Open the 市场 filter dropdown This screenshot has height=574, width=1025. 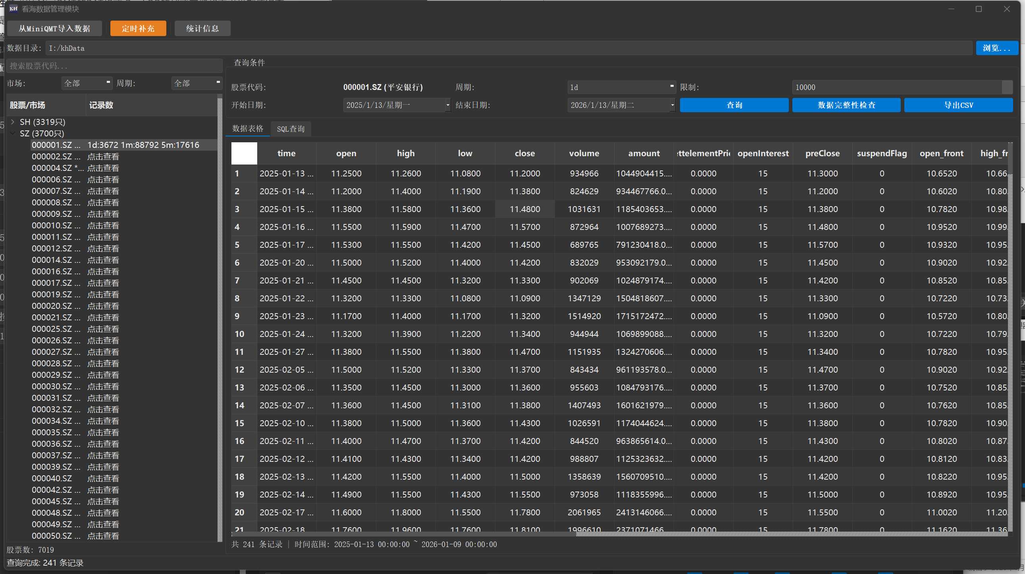tap(87, 83)
